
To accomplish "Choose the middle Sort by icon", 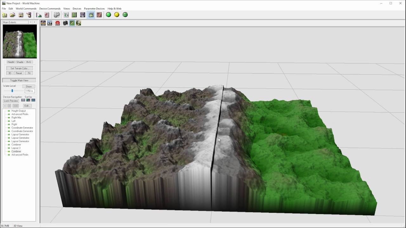I will (28, 100).
